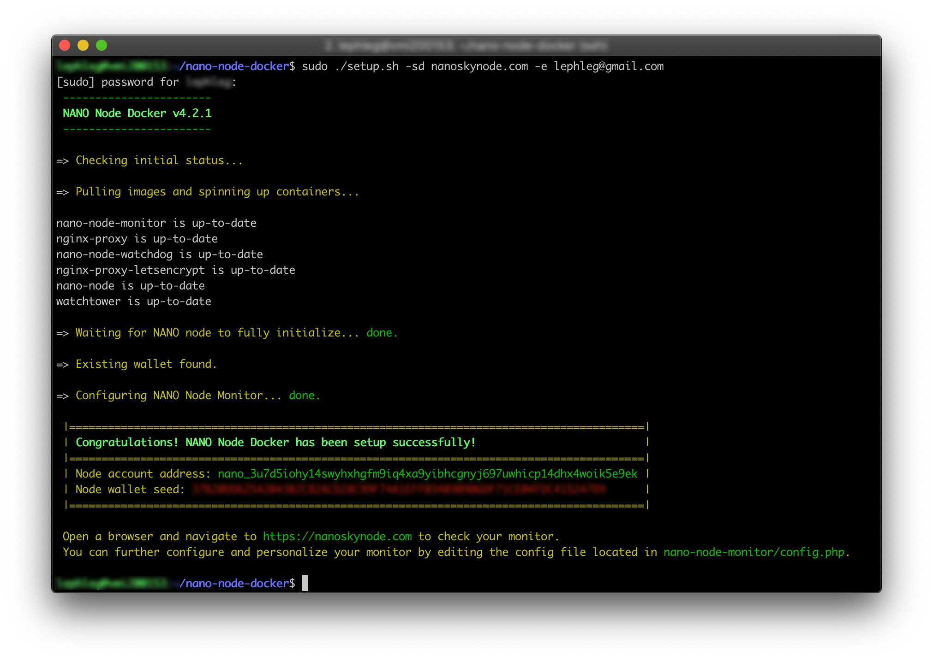The image size is (933, 661).
Task: Open the https://nanoskynode.com link
Action: [x=337, y=537]
